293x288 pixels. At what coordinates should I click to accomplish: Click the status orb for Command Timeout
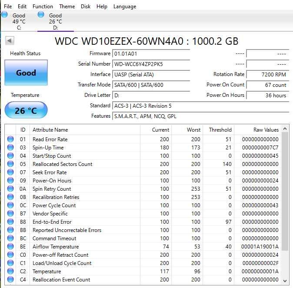10,238
